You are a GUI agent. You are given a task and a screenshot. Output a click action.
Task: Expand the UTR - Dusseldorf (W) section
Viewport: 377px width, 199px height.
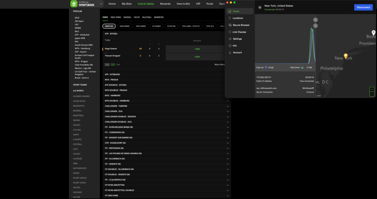tap(167, 143)
